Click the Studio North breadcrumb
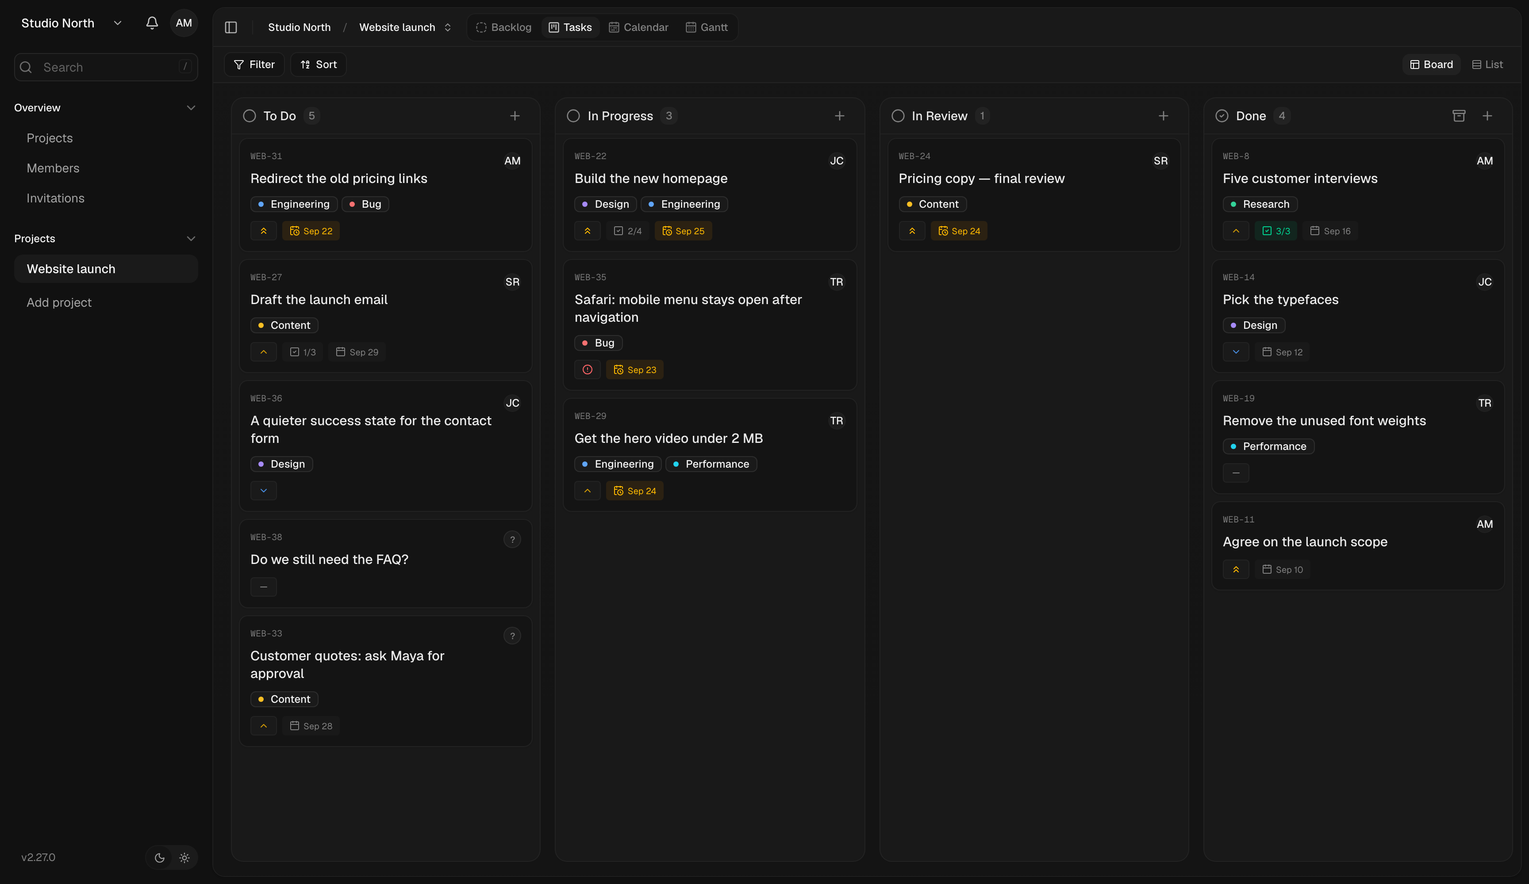Viewport: 1529px width, 884px height. pos(299,27)
